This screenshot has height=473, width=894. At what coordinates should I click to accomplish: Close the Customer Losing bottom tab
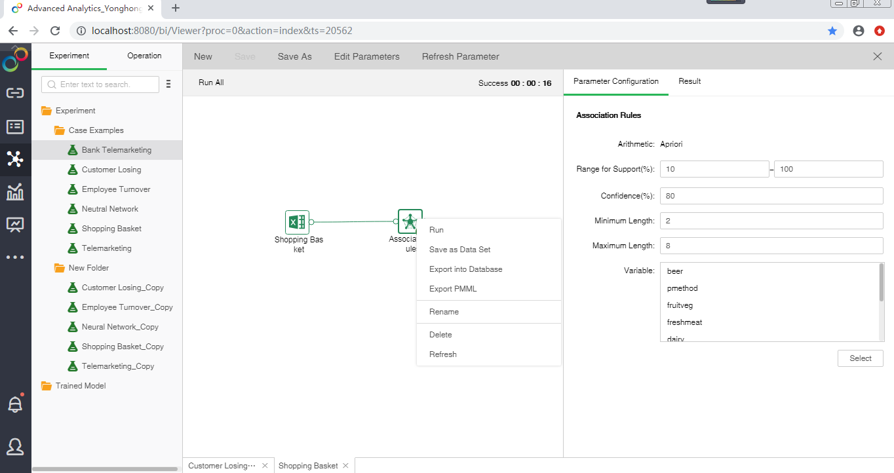265,466
